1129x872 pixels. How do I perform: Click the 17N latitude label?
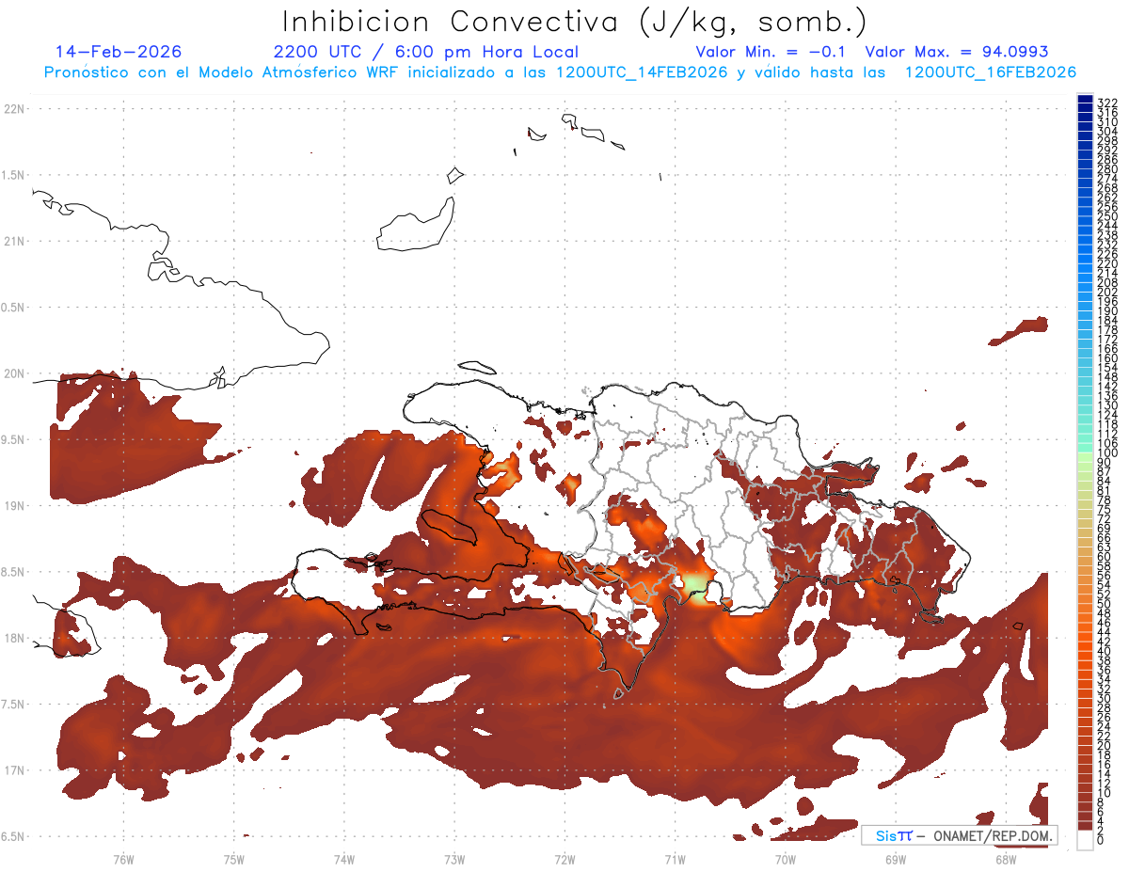(13, 770)
